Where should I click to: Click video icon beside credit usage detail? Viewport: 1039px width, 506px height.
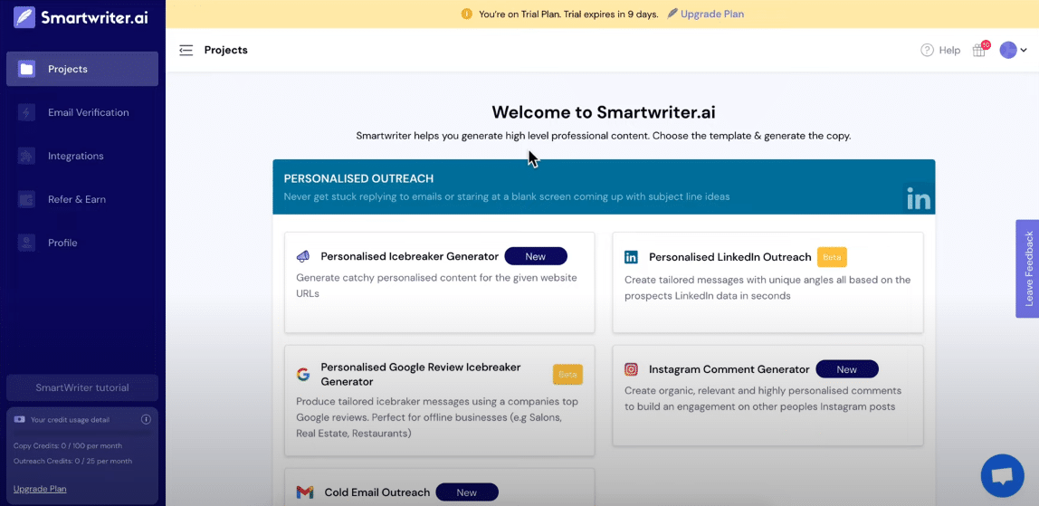(x=19, y=419)
